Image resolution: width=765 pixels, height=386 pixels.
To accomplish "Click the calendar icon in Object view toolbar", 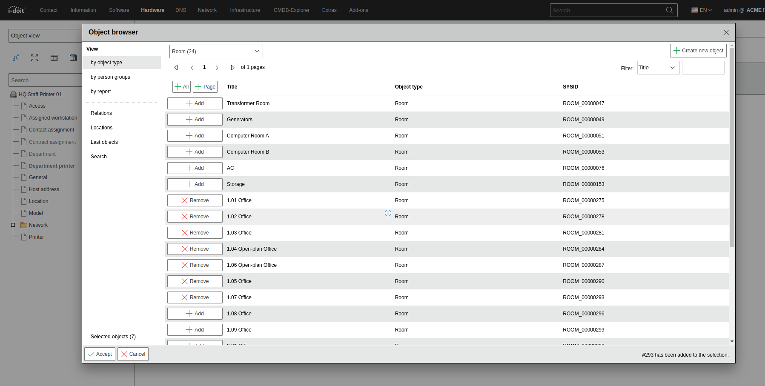I will click(54, 58).
